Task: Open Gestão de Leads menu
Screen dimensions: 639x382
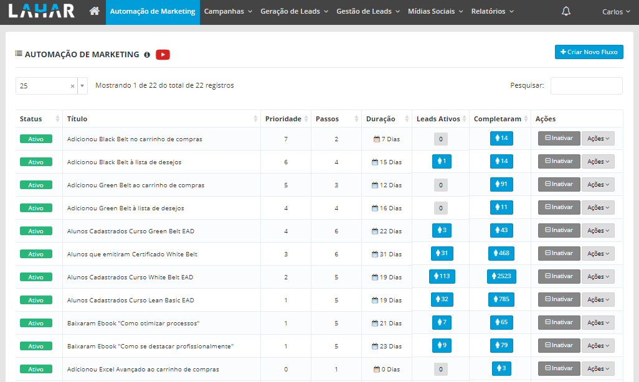Action: [368, 11]
